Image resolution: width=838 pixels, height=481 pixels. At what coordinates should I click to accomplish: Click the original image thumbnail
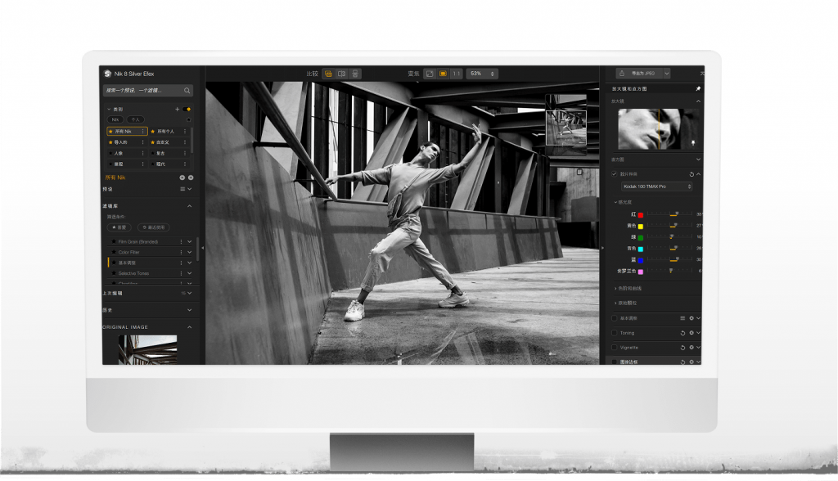click(x=147, y=349)
